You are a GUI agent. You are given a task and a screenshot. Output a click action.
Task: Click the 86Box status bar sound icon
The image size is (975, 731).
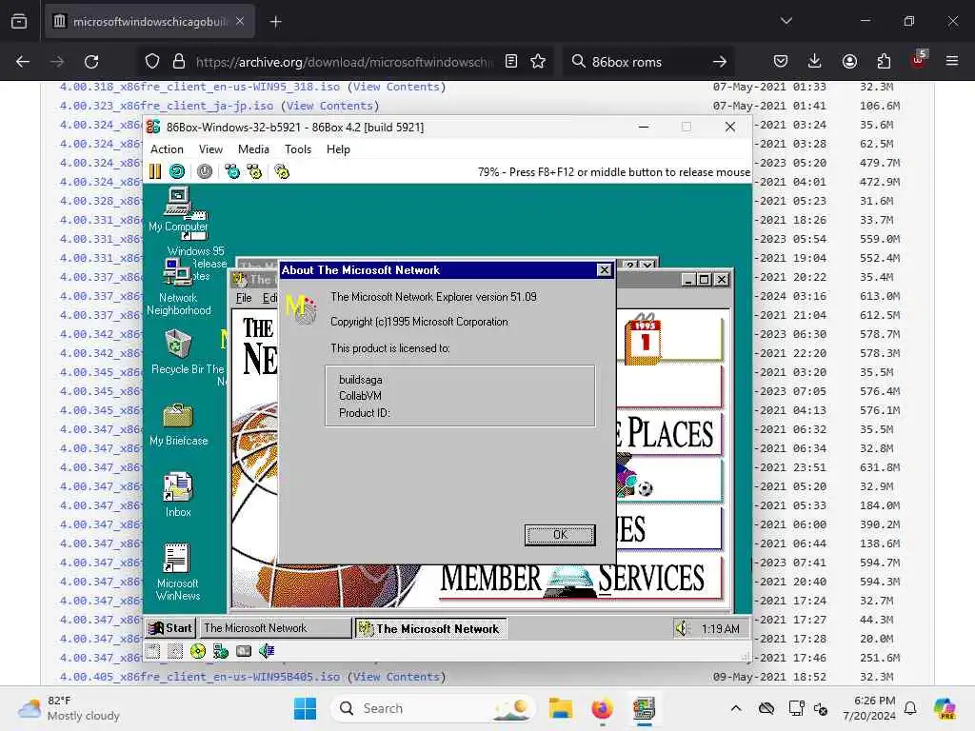pos(267,651)
